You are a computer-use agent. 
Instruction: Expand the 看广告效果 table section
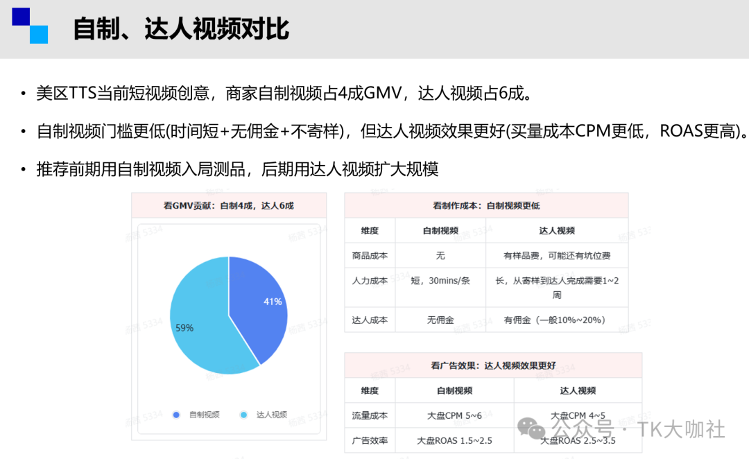click(494, 365)
